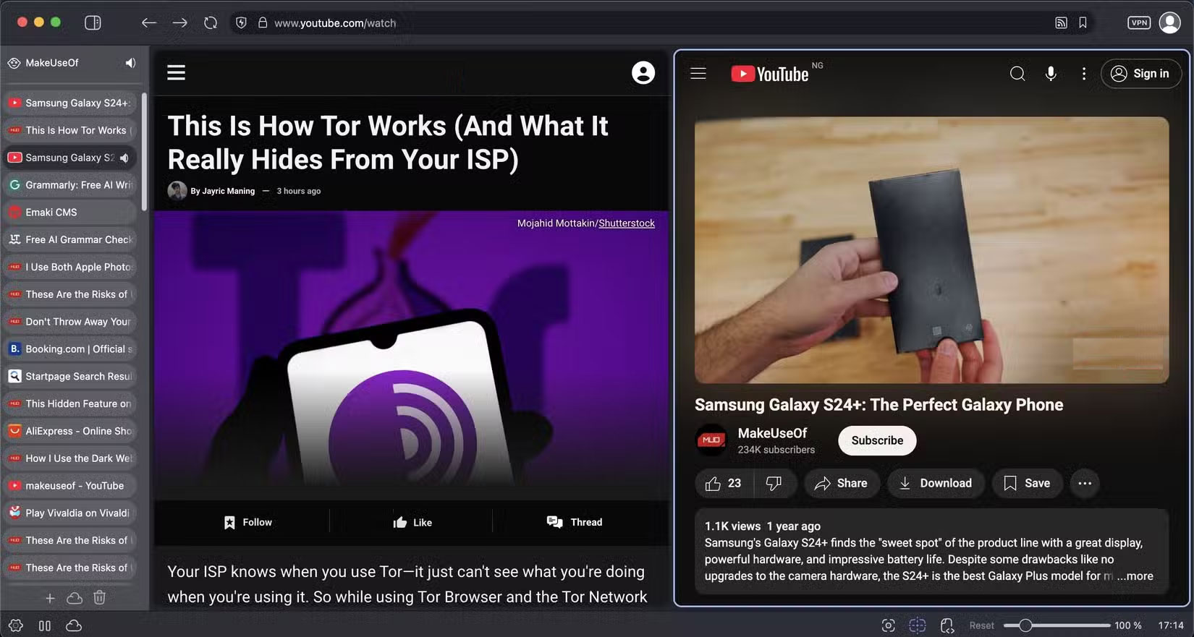Mute the playing Samsung Galaxy tab

click(124, 158)
